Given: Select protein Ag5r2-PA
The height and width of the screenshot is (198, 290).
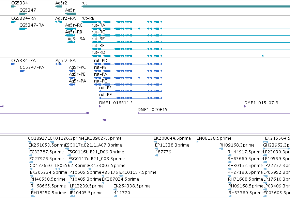Looking at the screenshot, I should [65, 61].
